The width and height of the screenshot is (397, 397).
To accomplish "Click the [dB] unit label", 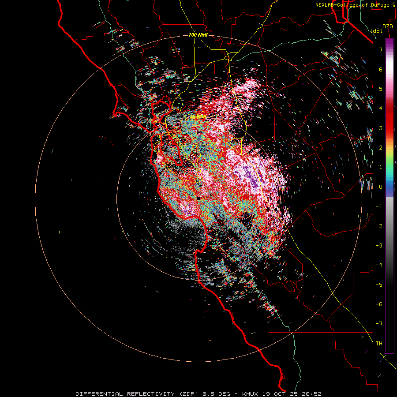I will pos(377,30).
